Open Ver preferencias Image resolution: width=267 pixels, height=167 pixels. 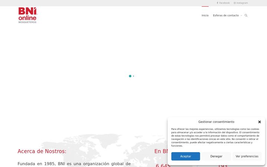tap(247, 156)
